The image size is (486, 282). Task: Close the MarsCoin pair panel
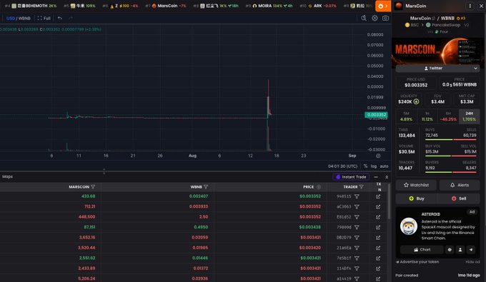[481, 6]
